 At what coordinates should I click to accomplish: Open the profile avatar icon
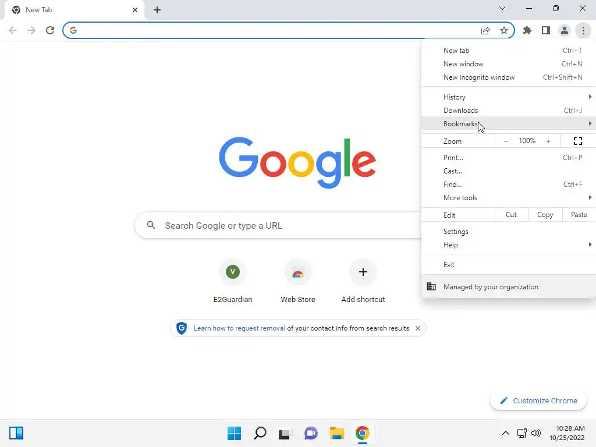point(565,30)
